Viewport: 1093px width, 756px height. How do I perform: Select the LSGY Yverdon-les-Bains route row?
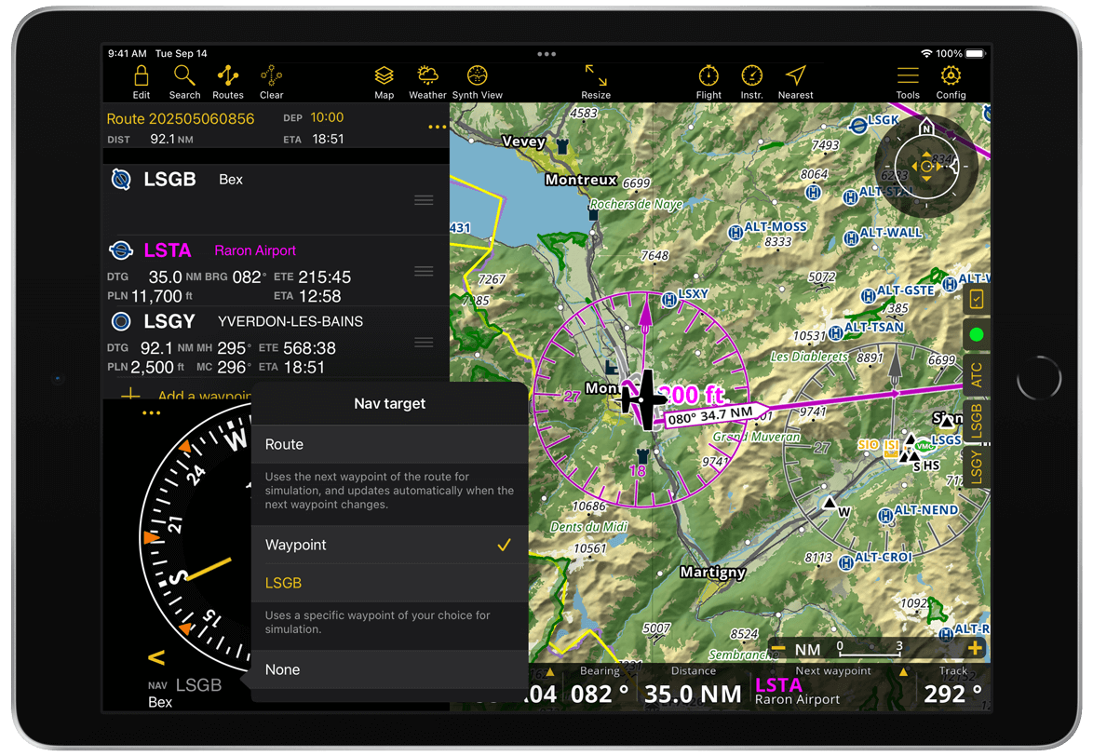click(x=276, y=342)
